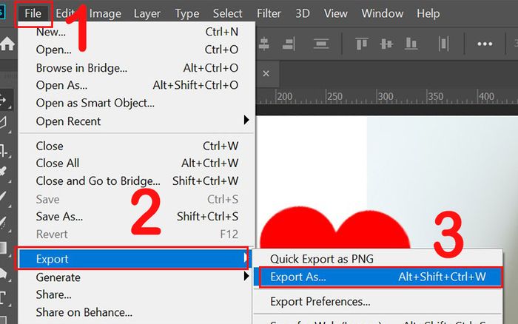Choose Close All menu entry
The width and height of the screenshot is (518, 324).
[x=137, y=163]
